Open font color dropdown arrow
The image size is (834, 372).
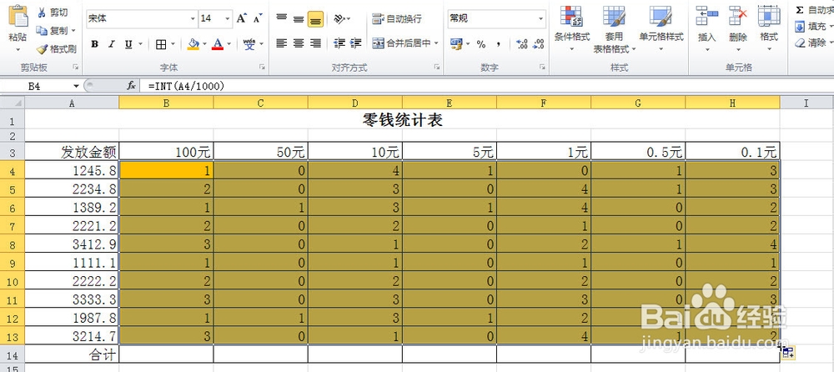tap(229, 44)
